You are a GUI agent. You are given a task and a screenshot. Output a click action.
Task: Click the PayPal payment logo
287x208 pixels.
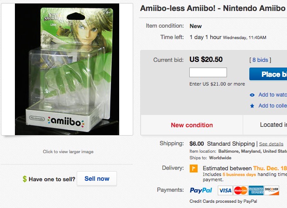coord(201,190)
